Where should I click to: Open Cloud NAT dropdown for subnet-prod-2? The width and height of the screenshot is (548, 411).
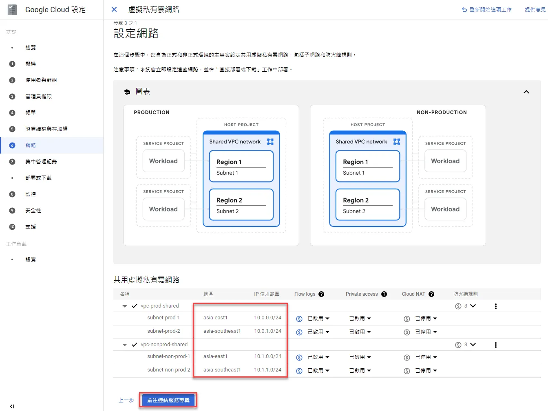coord(426,332)
